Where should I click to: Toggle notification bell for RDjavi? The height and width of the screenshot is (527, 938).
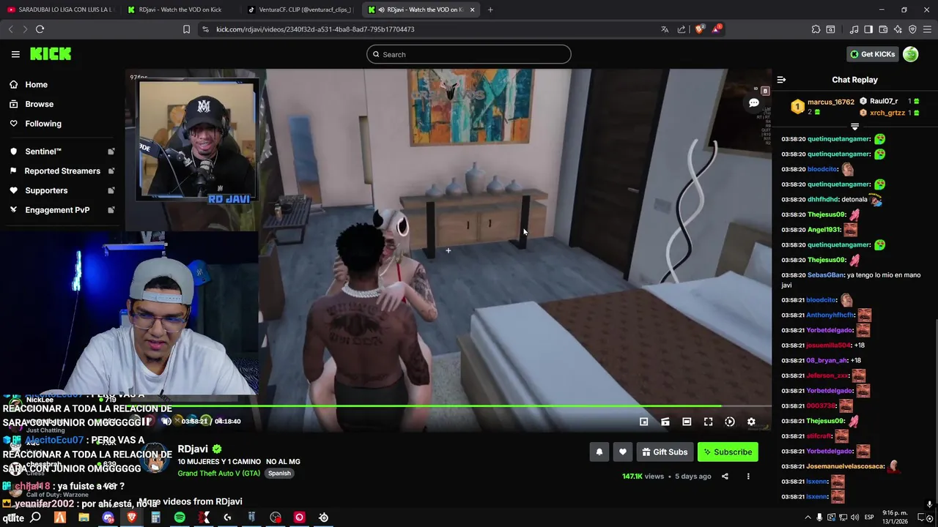tap(599, 452)
